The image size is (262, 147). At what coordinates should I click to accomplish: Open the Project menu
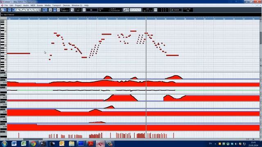tap(18, 5)
